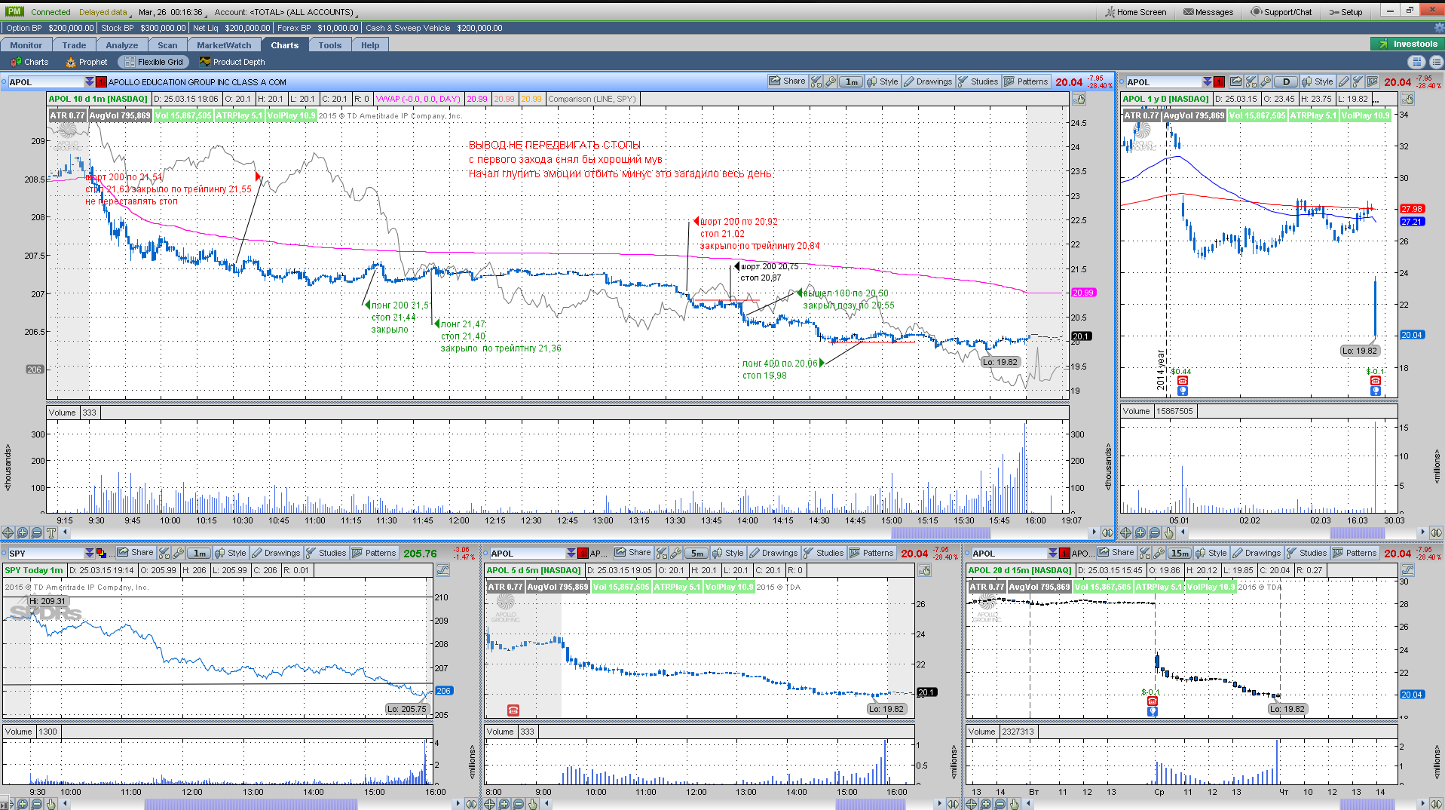
Task: Open the Setup menu
Action: click(1346, 12)
